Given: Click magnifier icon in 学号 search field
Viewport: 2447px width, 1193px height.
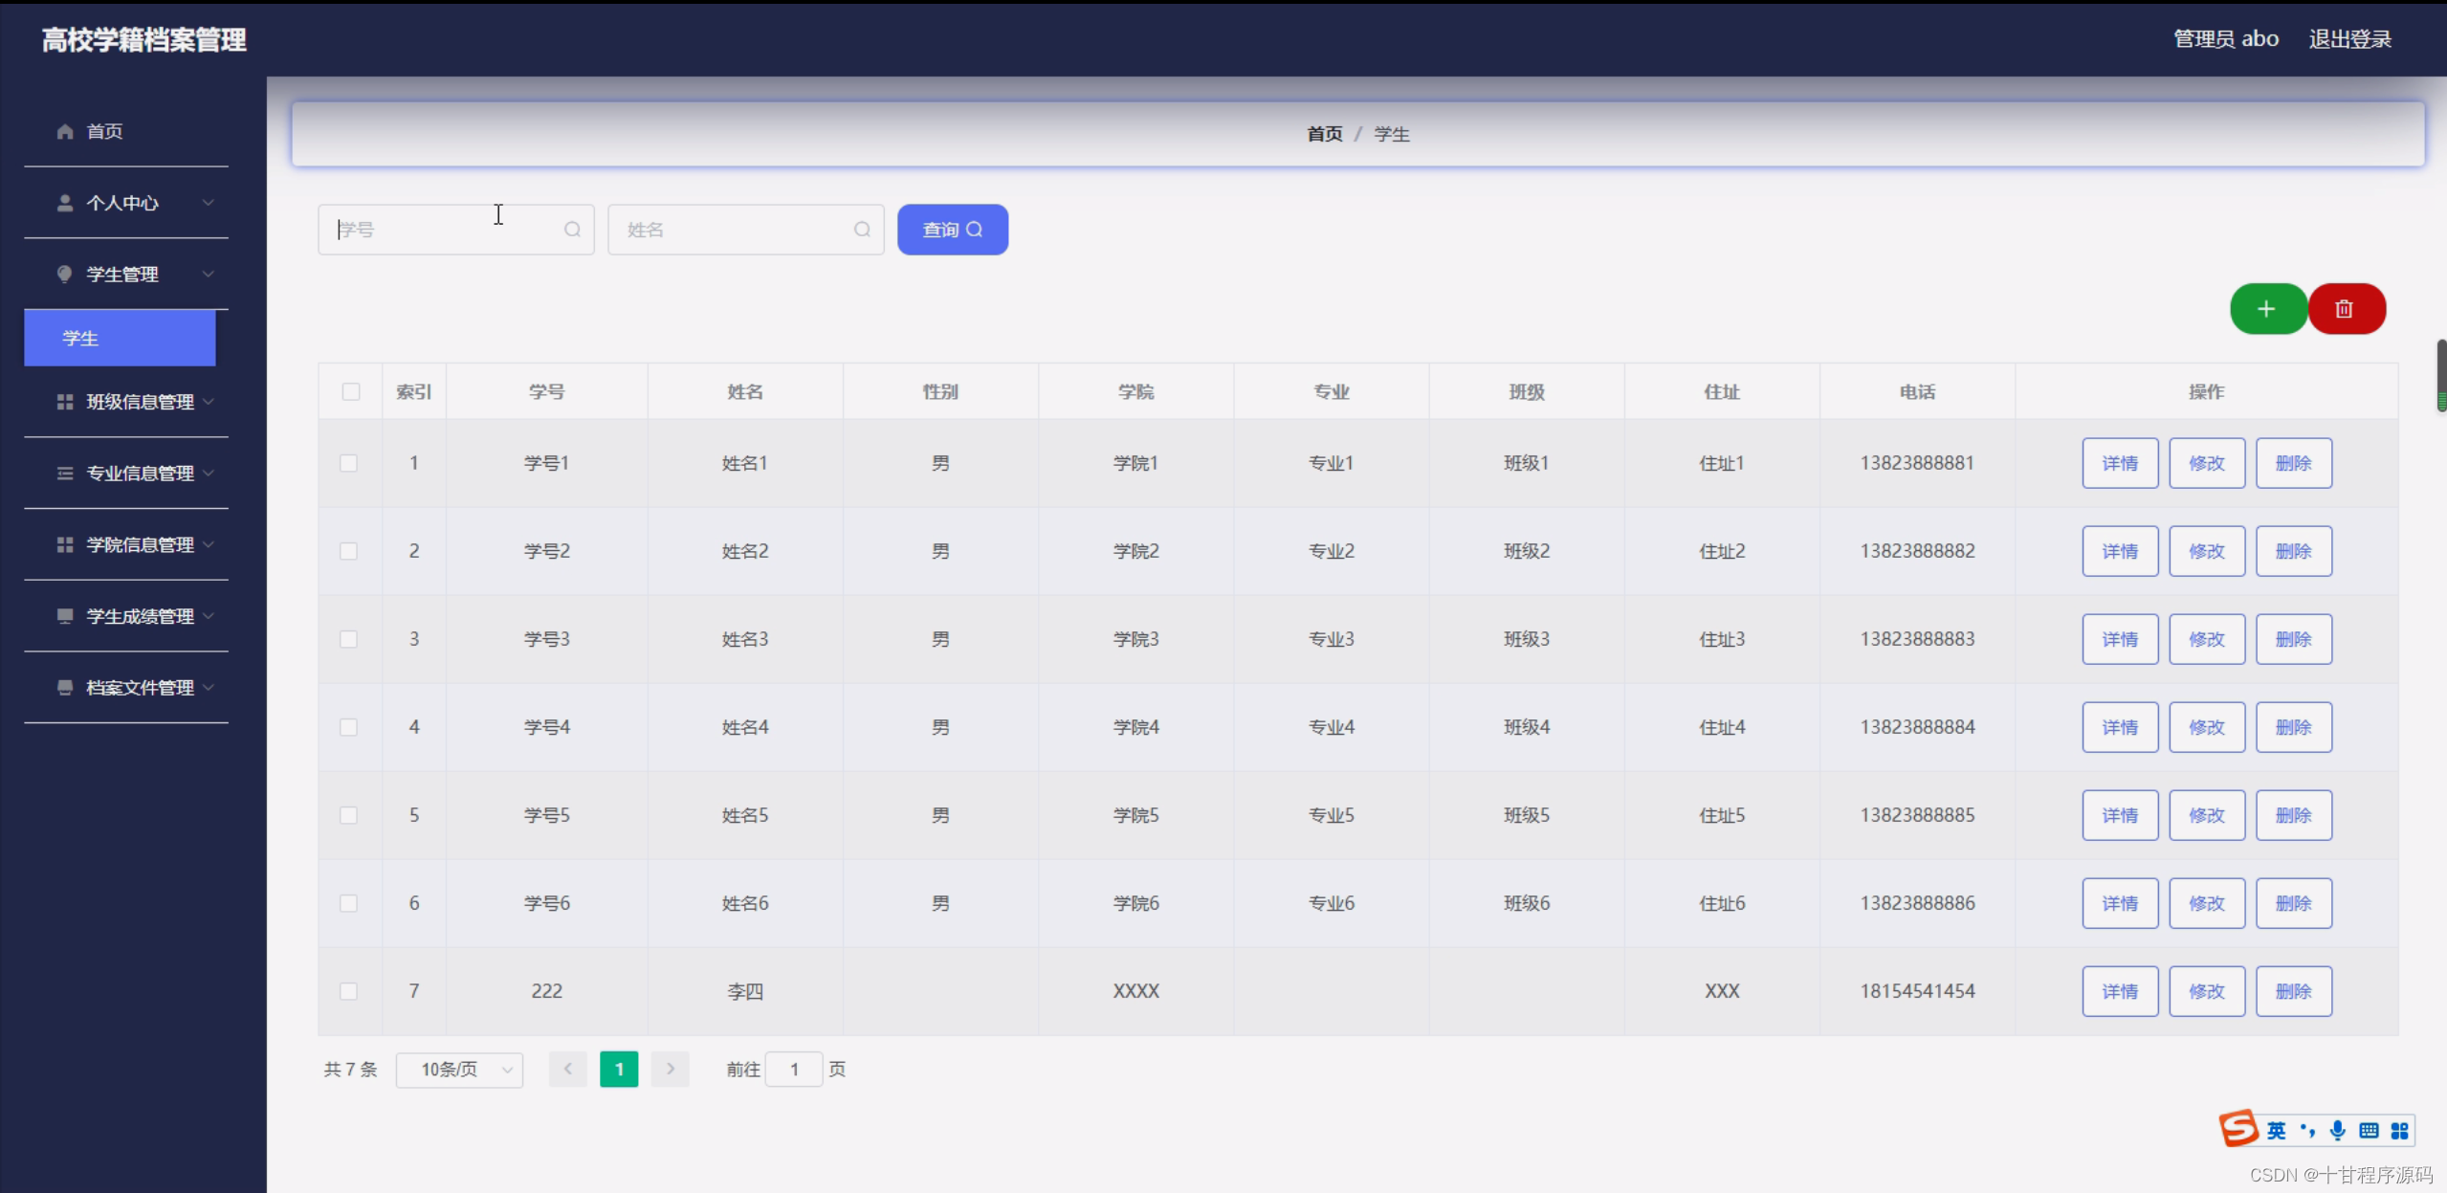Looking at the screenshot, I should tap(572, 230).
